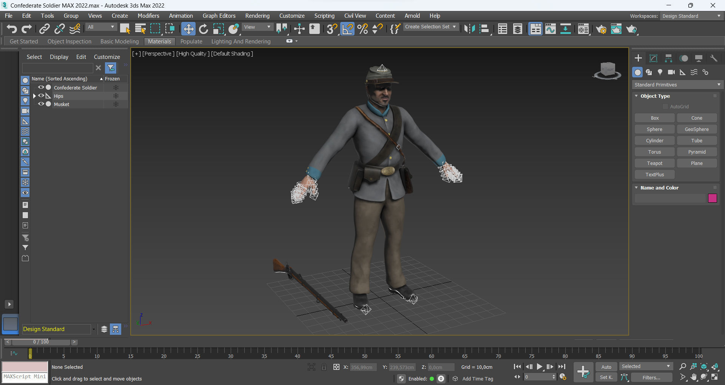The width and height of the screenshot is (725, 385).
Task: Open the Graph Editors menu
Action: point(219,15)
